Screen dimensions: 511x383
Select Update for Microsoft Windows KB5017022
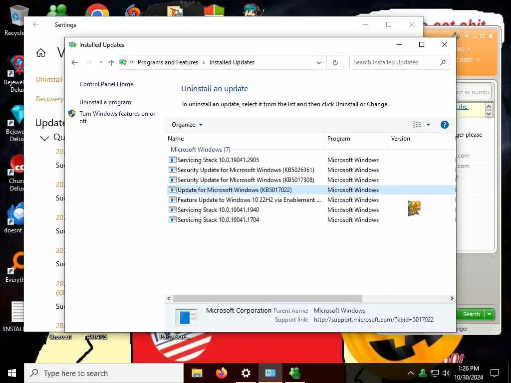click(311, 190)
